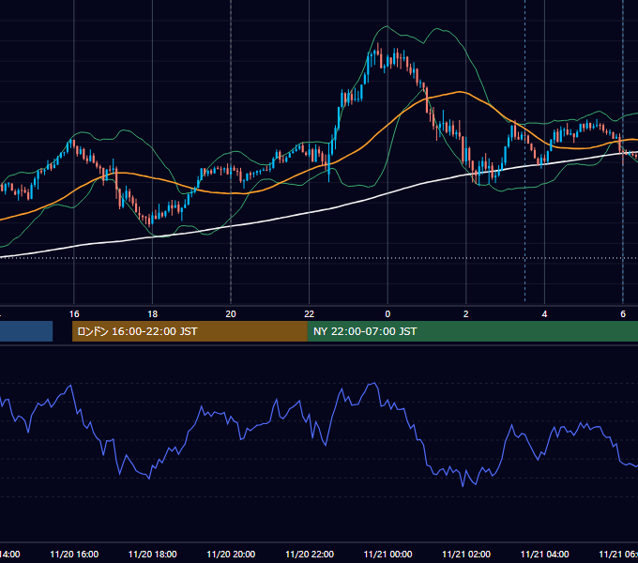Click the 6 hour label on upper axis
Image resolution: width=638 pixels, height=563 pixels.
(x=623, y=314)
